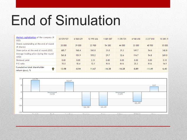
Task: Select average trading price 114.7
Action: (136, 55)
